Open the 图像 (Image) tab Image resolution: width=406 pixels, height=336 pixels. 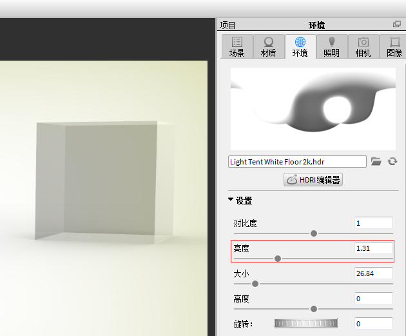[x=394, y=46]
